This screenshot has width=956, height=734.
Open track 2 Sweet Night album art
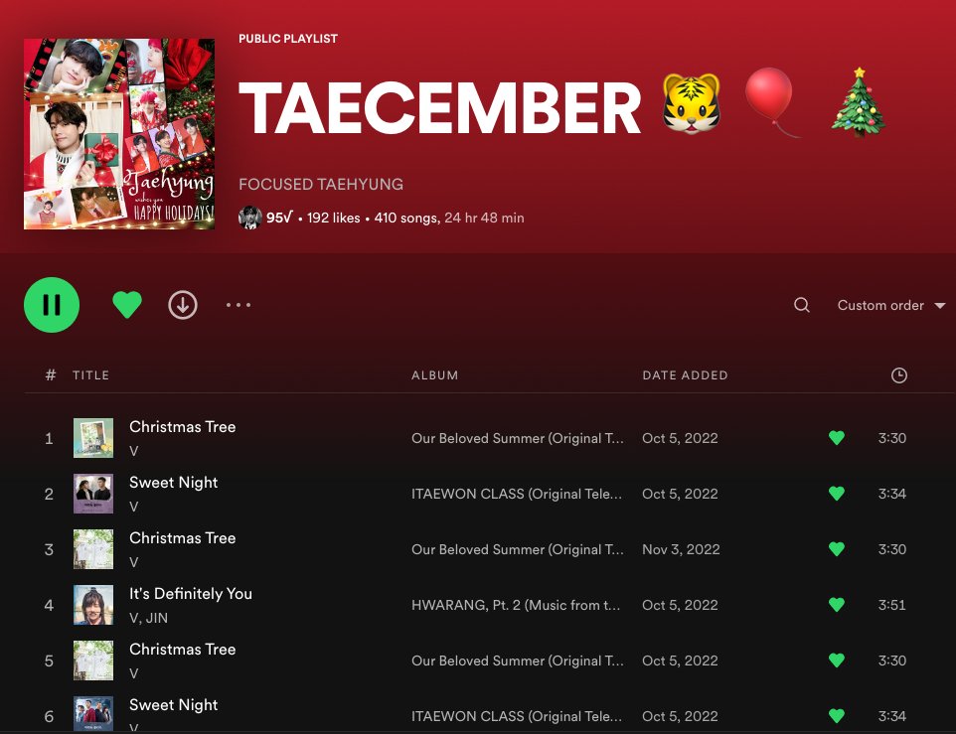[x=93, y=494]
